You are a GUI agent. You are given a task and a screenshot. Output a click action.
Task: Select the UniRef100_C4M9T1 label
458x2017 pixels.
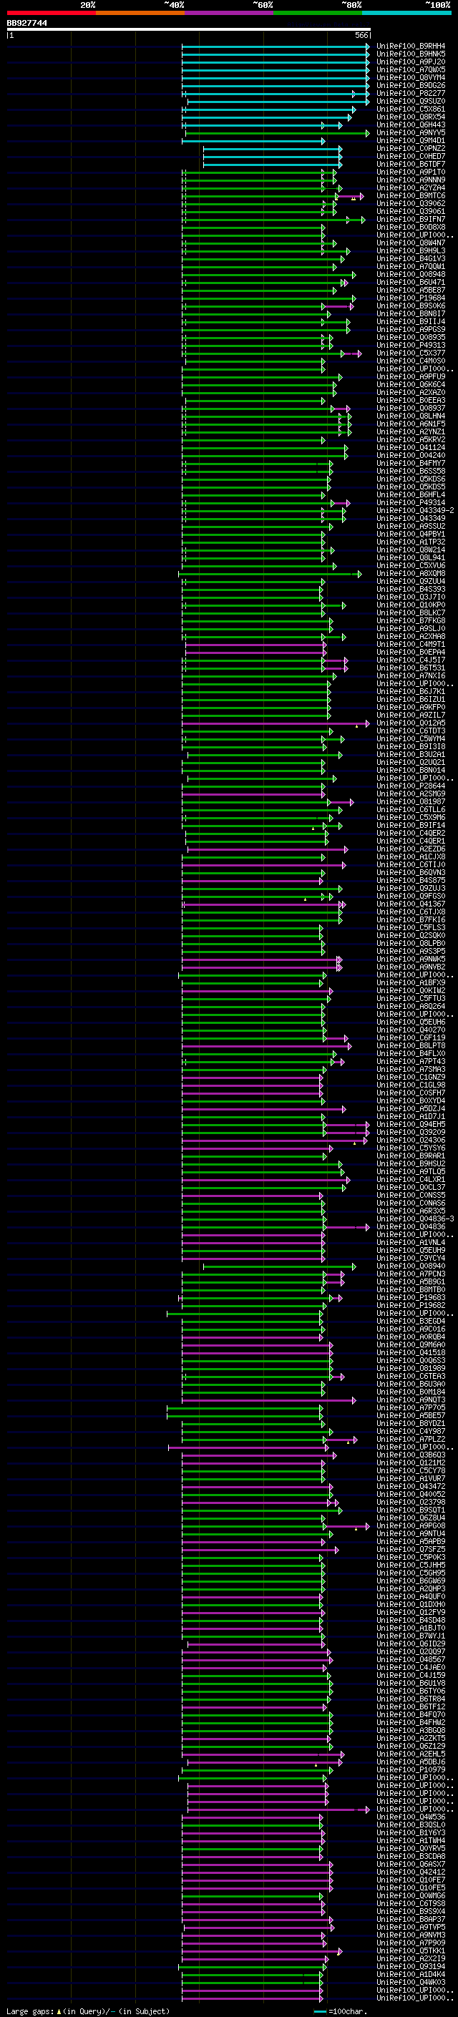pos(411,645)
